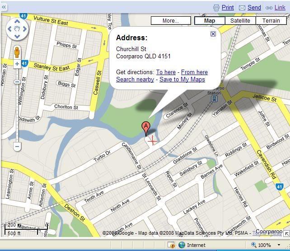
Task: Open the More... layers dropdown
Action: pos(171,20)
